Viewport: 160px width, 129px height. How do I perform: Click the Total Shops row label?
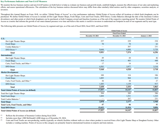point(6,102)
